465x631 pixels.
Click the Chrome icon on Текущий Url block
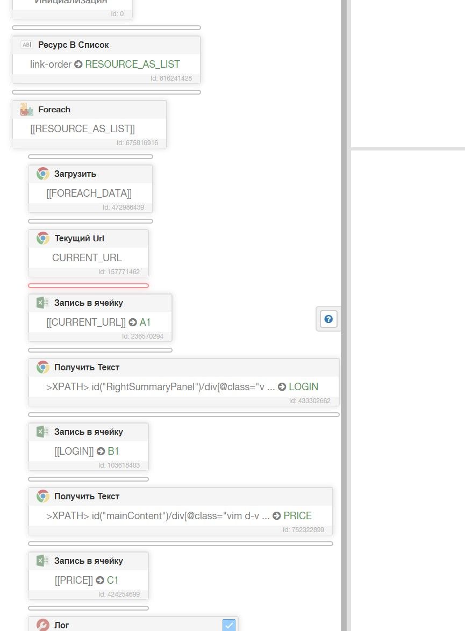[x=43, y=238]
